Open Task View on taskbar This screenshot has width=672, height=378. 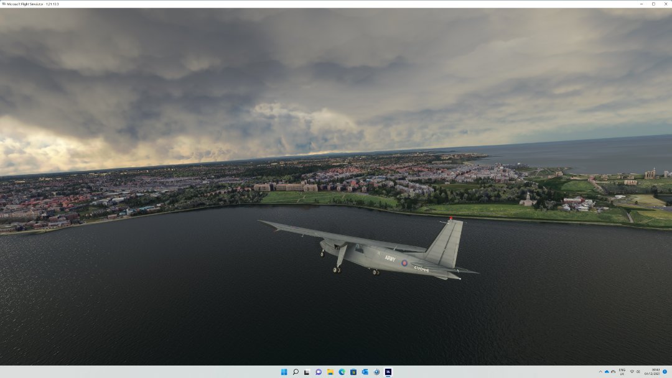pyautogui.click(x=307, y=372)
